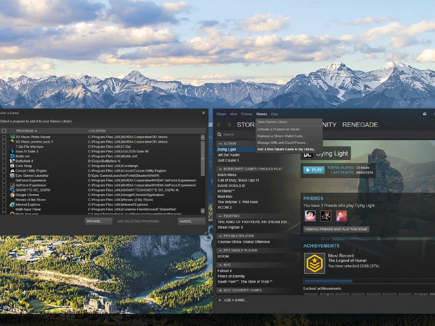Open the Steam menu
The width and height of the screenshot is (435, 326).
coord(221,114)
